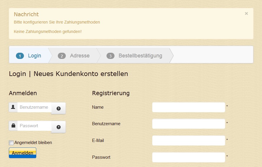Click the help icon next to Benutzername
Screen dimensions: 262x167
click(58, 108)
